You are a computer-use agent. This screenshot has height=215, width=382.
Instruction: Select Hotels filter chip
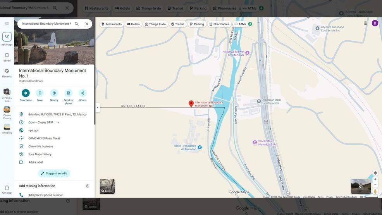pos(133,24)
